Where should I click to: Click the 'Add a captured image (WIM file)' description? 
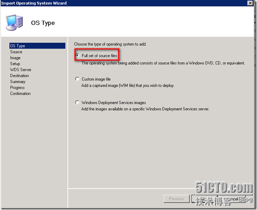click(x=128, y=86)
